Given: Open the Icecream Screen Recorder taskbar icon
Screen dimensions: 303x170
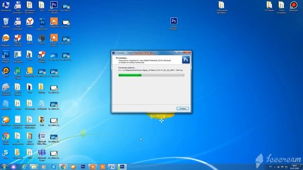Looking at the screenshot, I should [93, 167].
